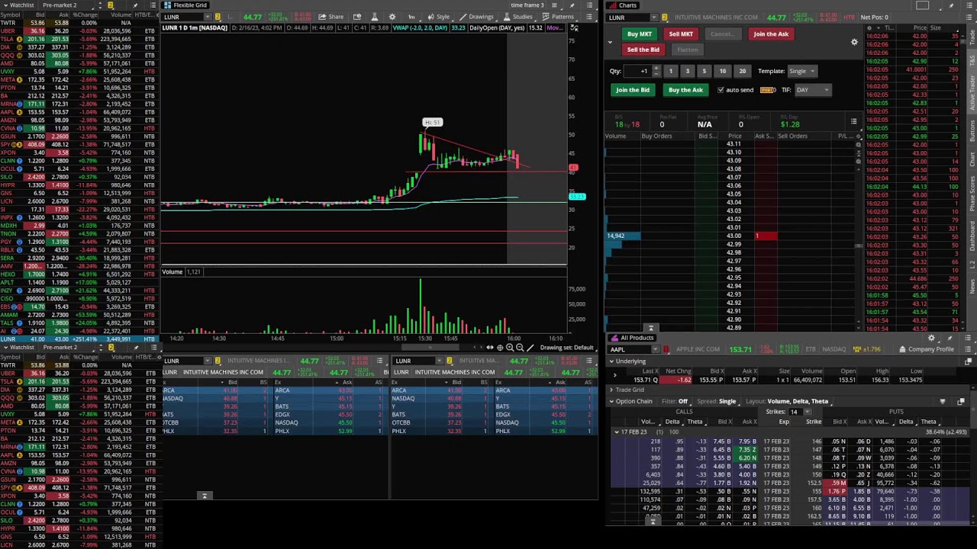Collapse the order buttons panel chevron
Viewport: 977px width, 549px height.
click(x=610, y=42)
